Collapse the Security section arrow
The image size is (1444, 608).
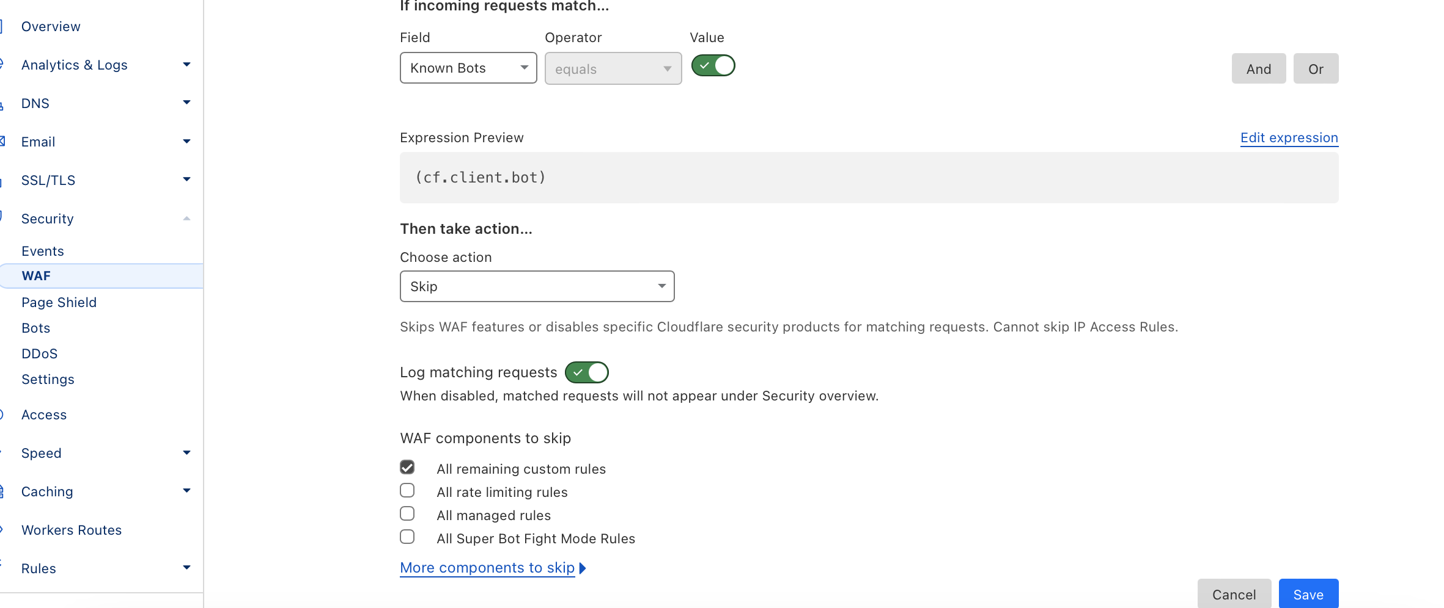pos(186,219)
